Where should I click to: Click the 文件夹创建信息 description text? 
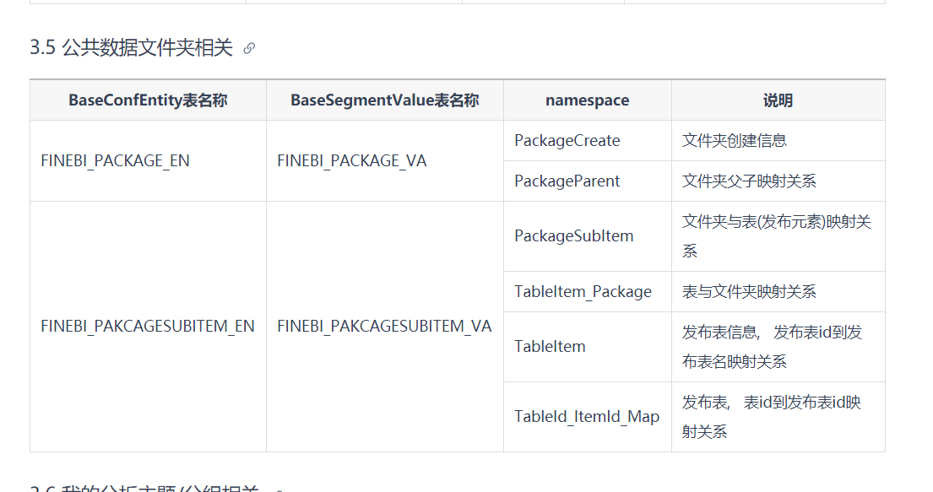735,141
